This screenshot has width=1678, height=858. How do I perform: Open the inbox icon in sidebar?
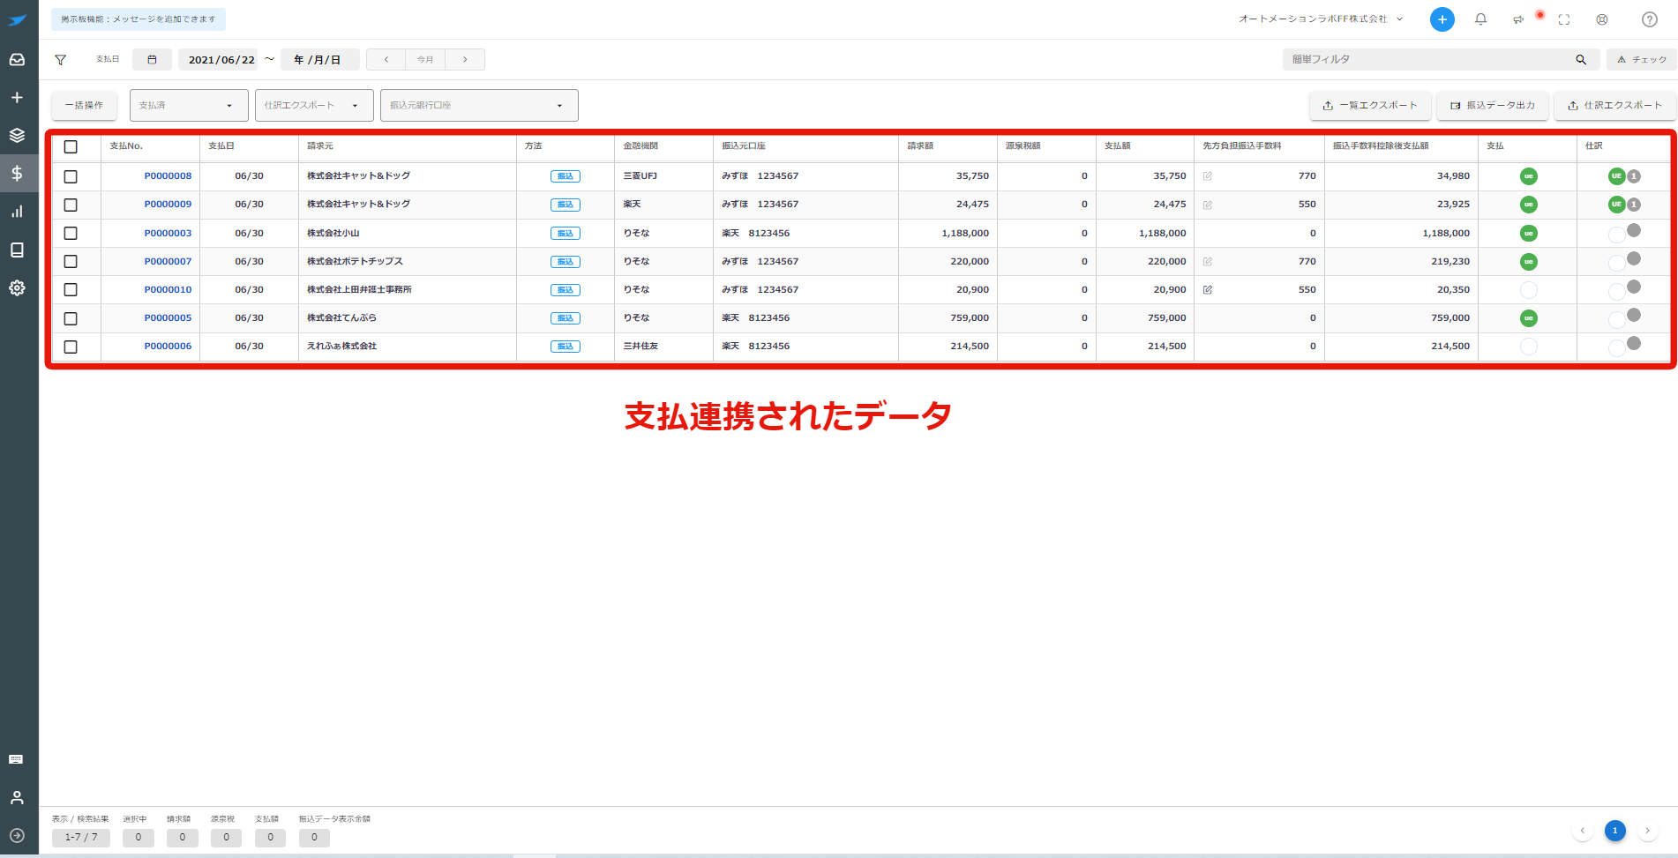(17, 60)
